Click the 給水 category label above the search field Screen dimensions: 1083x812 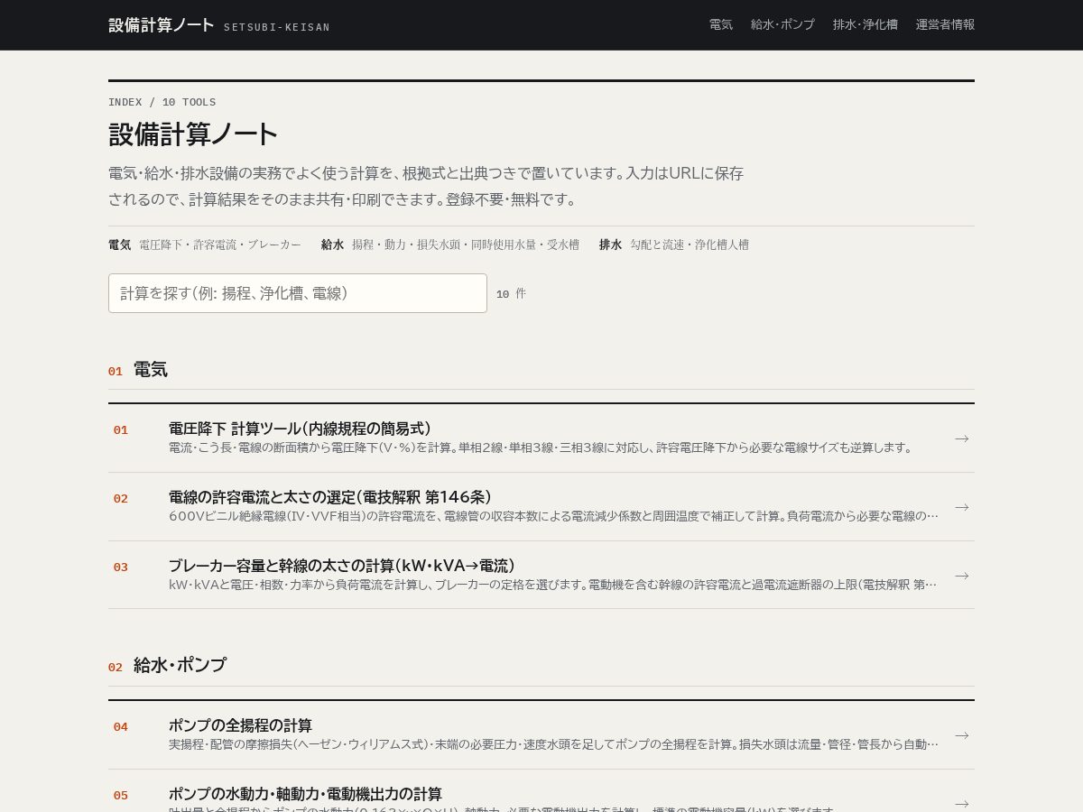pos(332,245)
